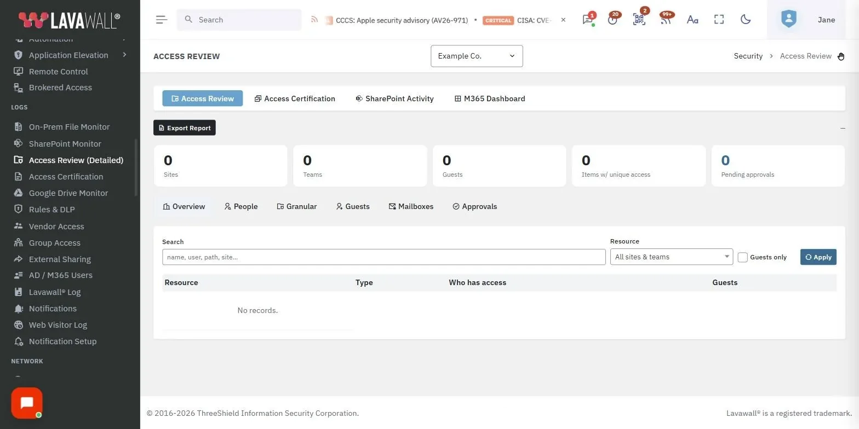Click the Export Report button
The width and height of the screenshot is (859, 429).
click(185, 127)
